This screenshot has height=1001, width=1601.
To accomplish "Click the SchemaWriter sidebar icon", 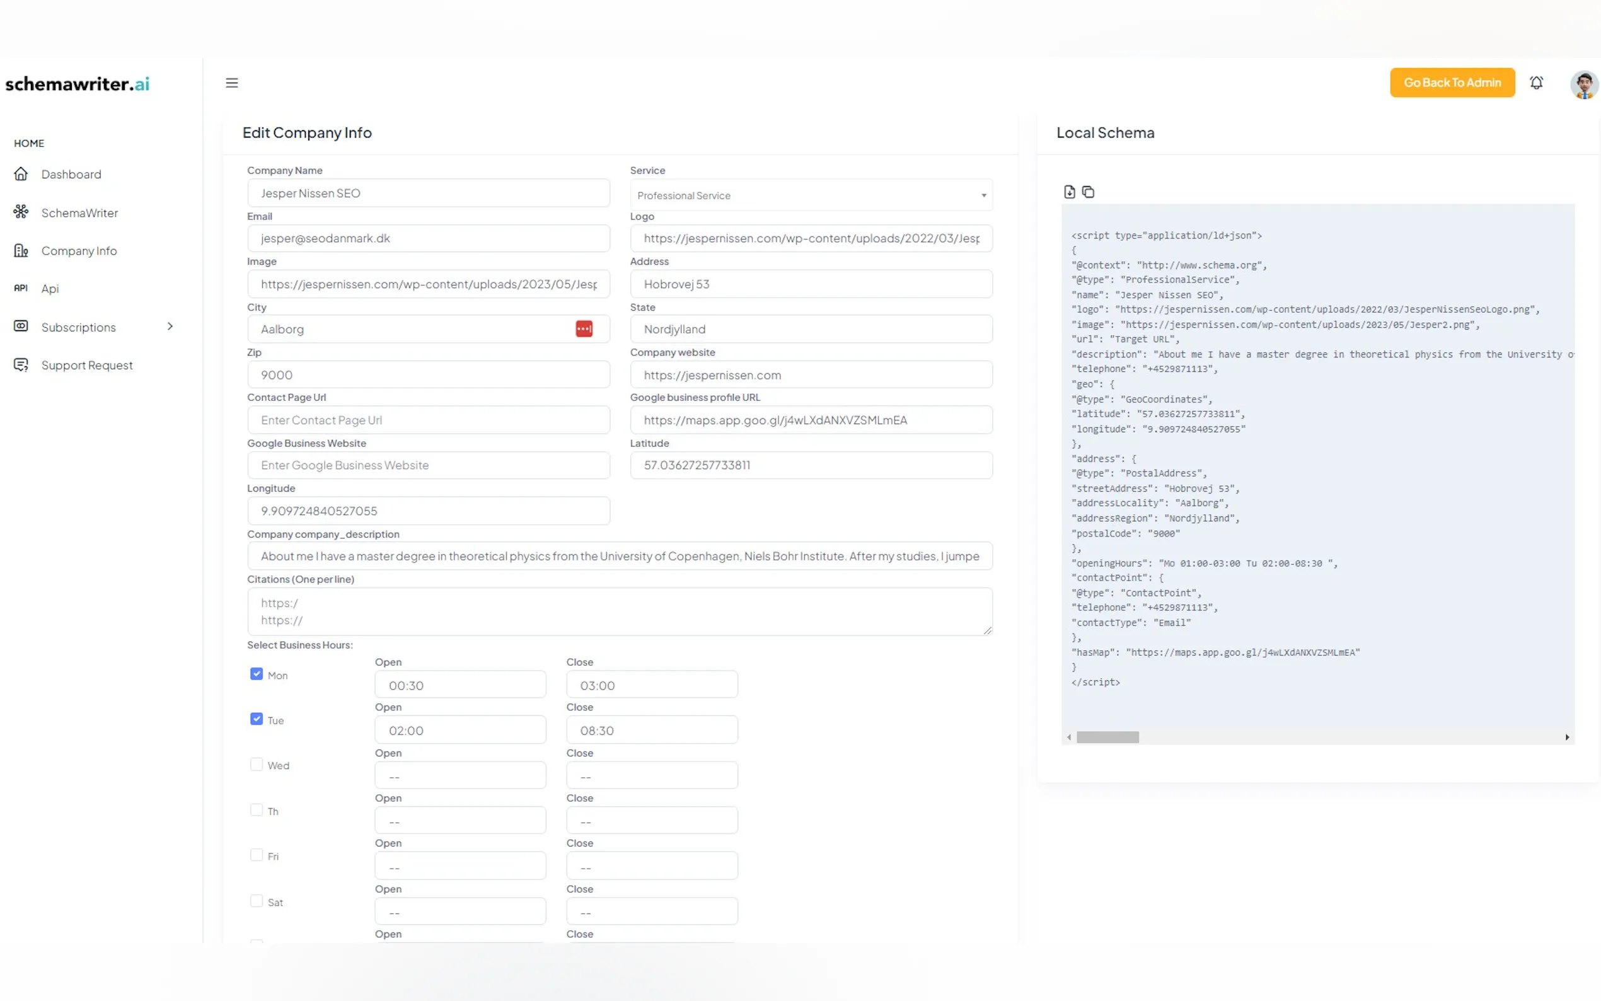I will click(x=21, y=212).
